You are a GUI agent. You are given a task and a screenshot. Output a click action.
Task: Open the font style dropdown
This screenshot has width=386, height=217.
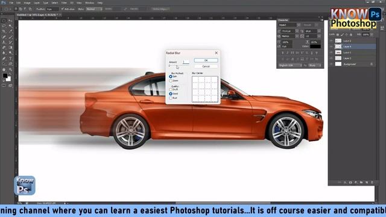pos(316,25)
